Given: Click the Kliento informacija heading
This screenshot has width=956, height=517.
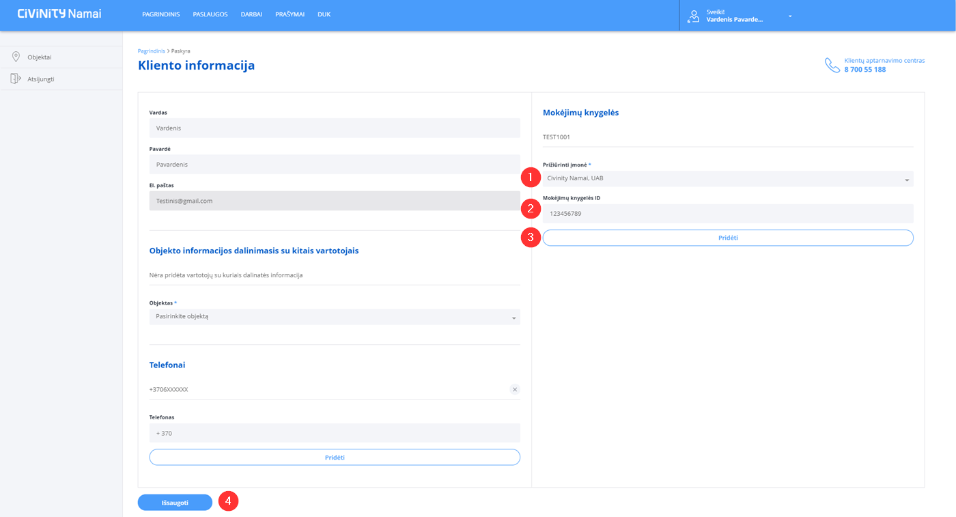Looking at the screenshot, I should [x=197, y=66].
